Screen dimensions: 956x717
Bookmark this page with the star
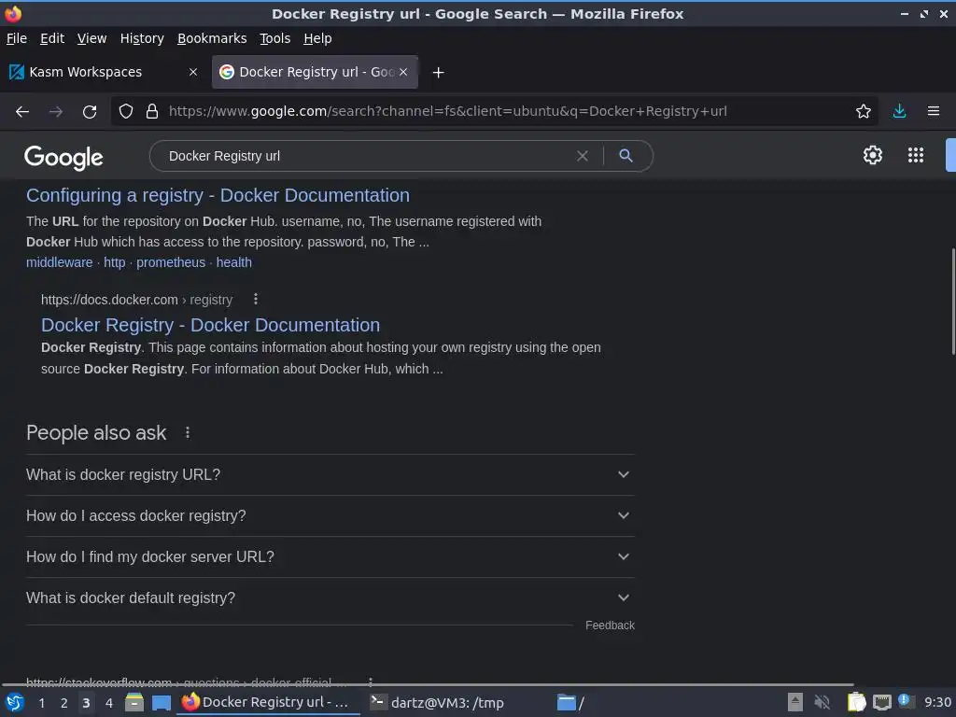[864, 112]
